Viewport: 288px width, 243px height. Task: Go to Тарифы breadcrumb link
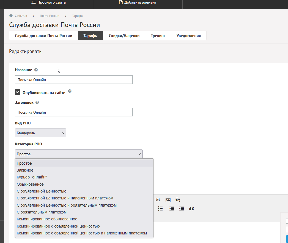(x=78, y=16)
